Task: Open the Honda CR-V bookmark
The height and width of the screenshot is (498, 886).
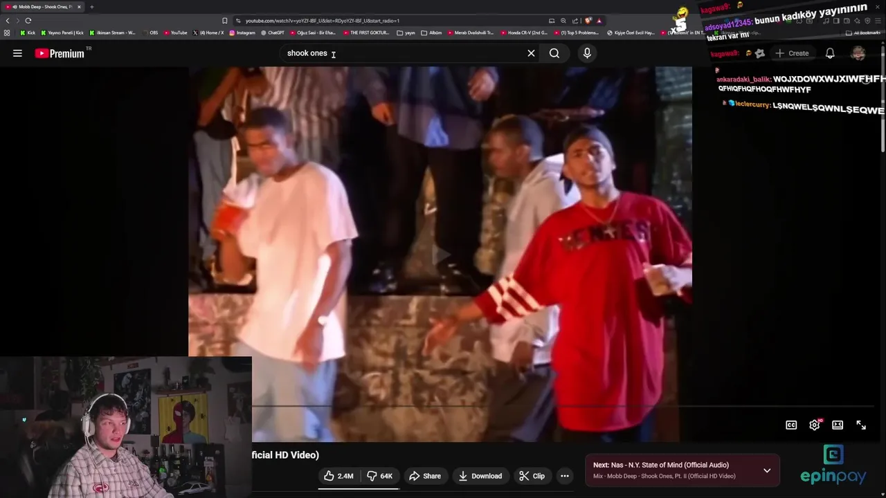Action: (524, 33)
